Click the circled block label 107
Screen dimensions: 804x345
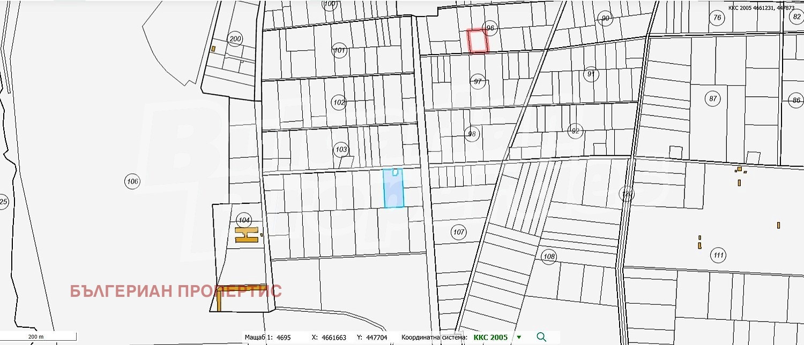pyautogui.click(x=458, y=232)
